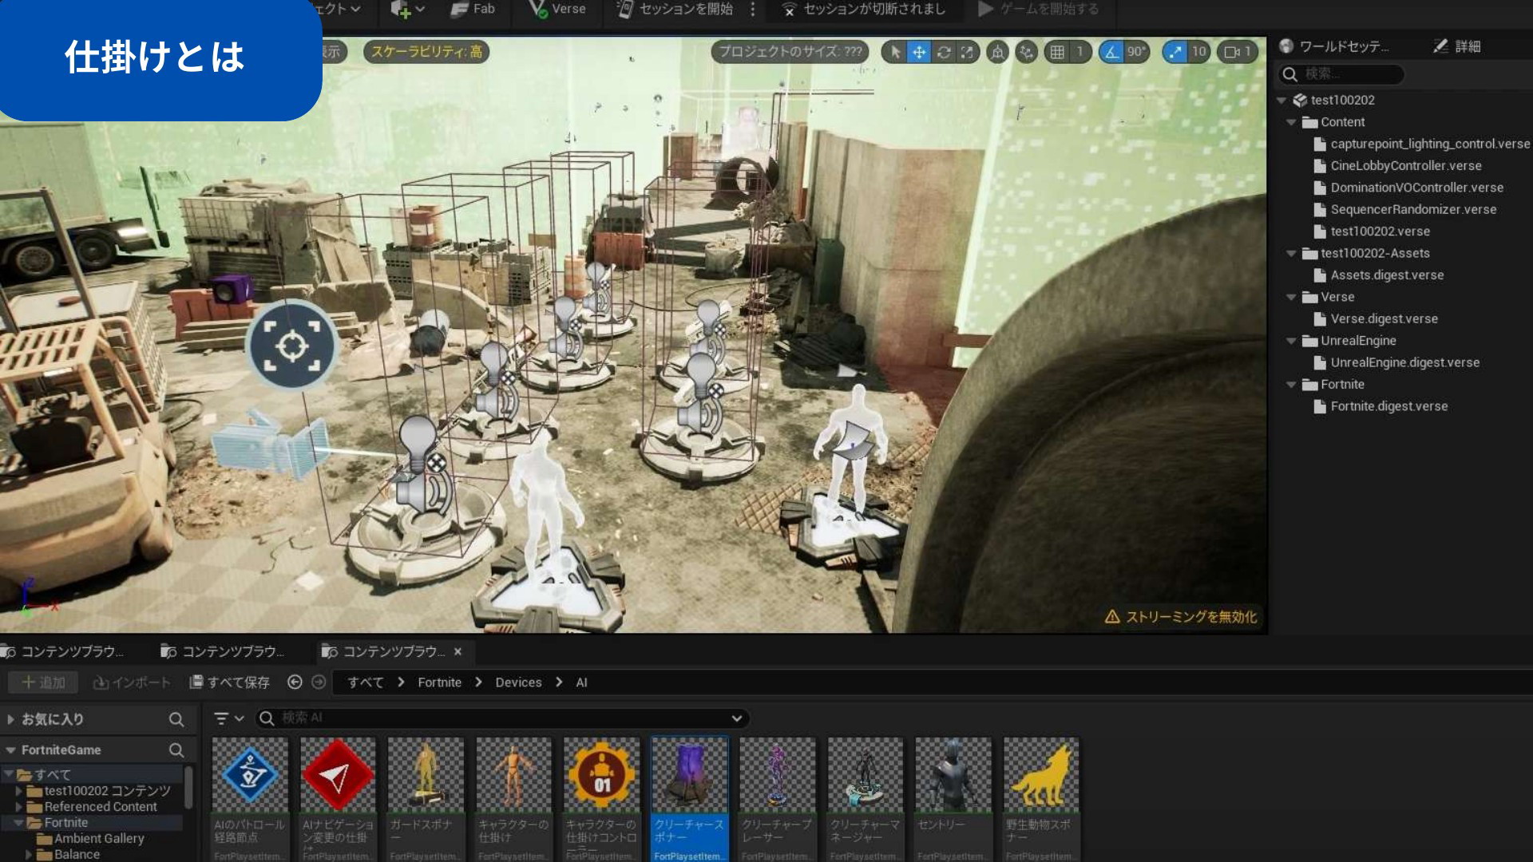Toggle rotation angle snapping

coord(1111,52)
